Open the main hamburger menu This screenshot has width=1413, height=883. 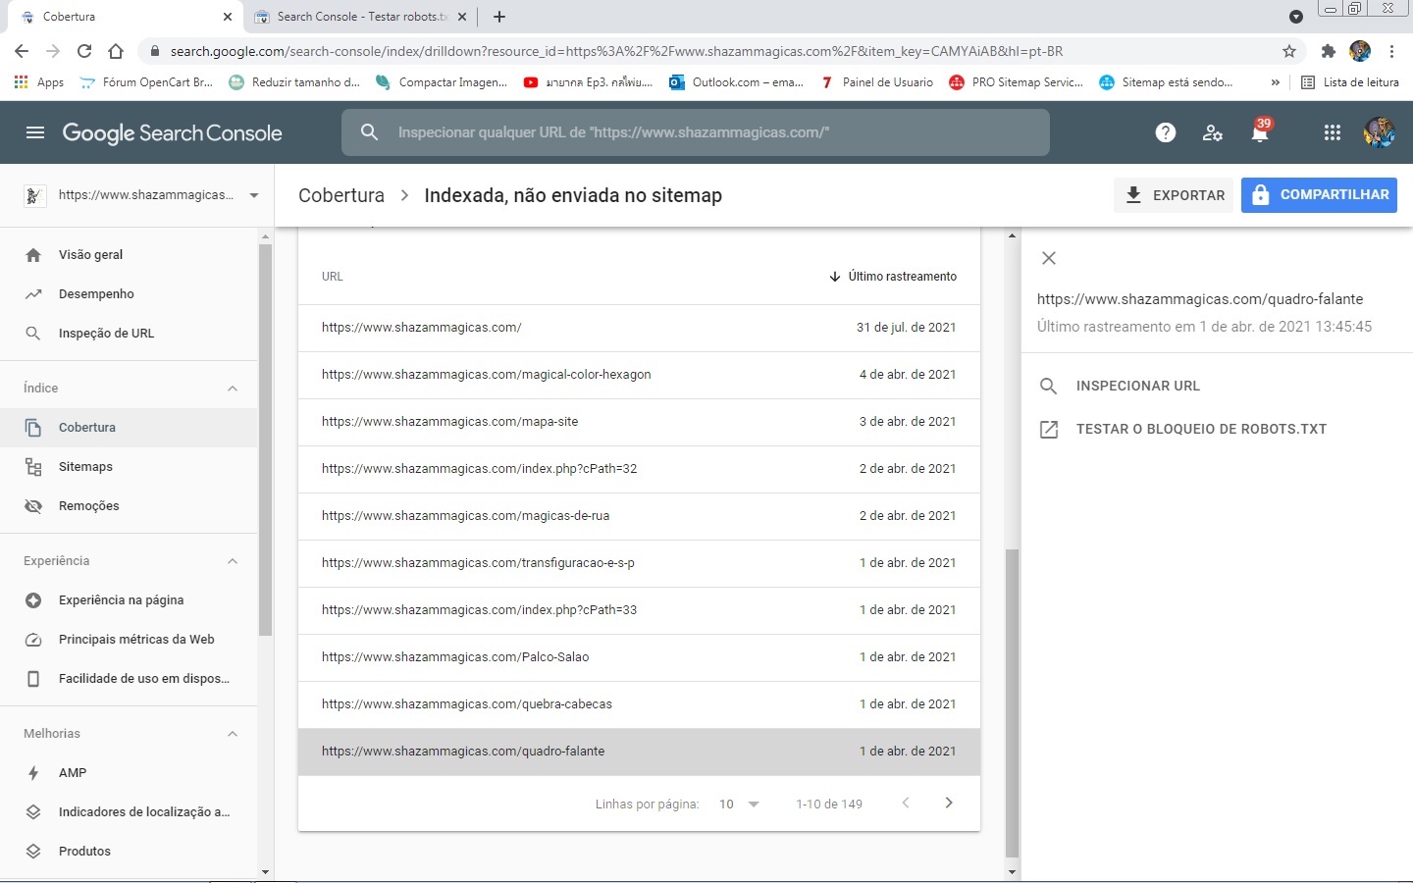tap(35, 132)
